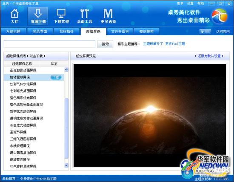Select 蓝色精彩炫光屏保 in the list
This screenshot has height=182, width=234.
tap(34, 98)
